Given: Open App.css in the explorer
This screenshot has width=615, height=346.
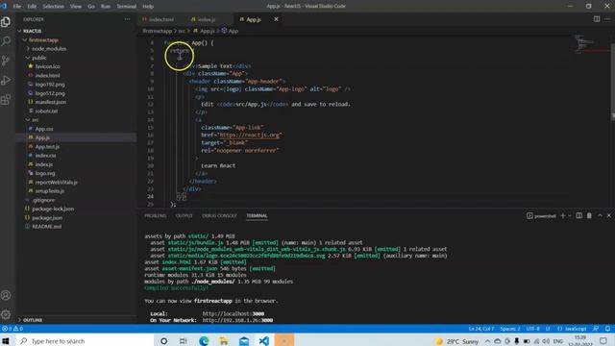Looking at the screenshot, I should point(44,129).
